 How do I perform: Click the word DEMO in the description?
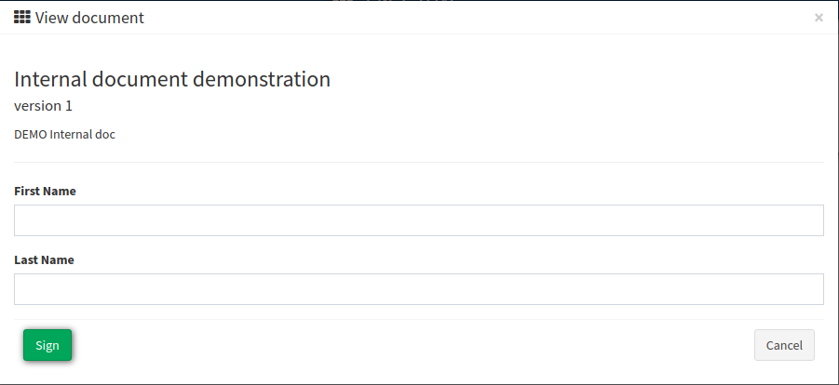(x=31, y=134)
